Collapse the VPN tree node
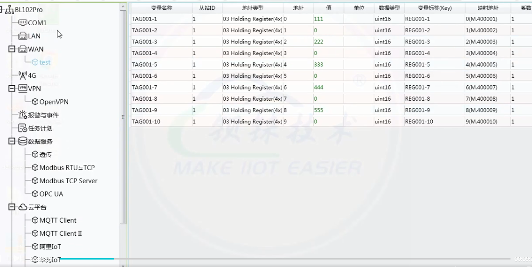This screenshot has height=267, width=532. click(x=12, y=88)
